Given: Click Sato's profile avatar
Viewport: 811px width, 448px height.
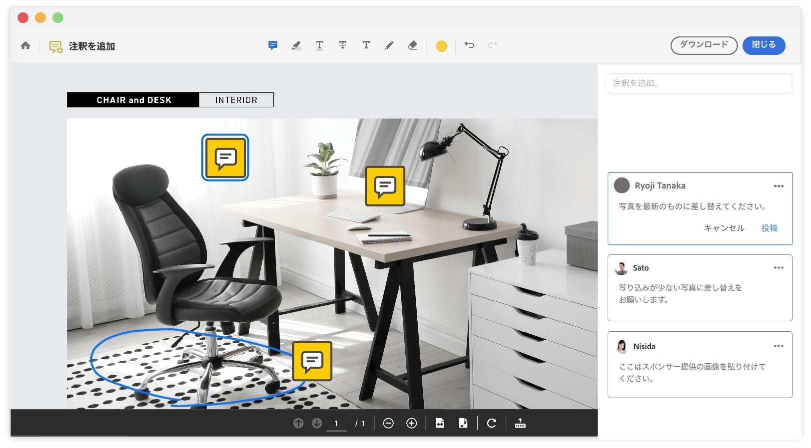Looking at the screenshot, I should (x=621, y=268).
